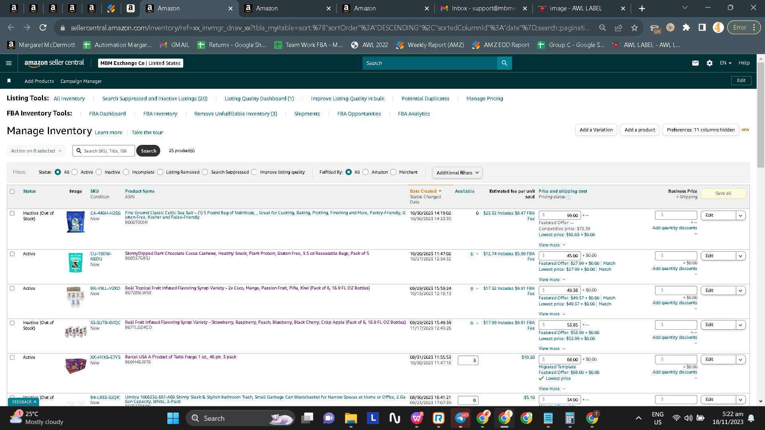
Task: Click Save all button
Action: click(x=723, y=193)
